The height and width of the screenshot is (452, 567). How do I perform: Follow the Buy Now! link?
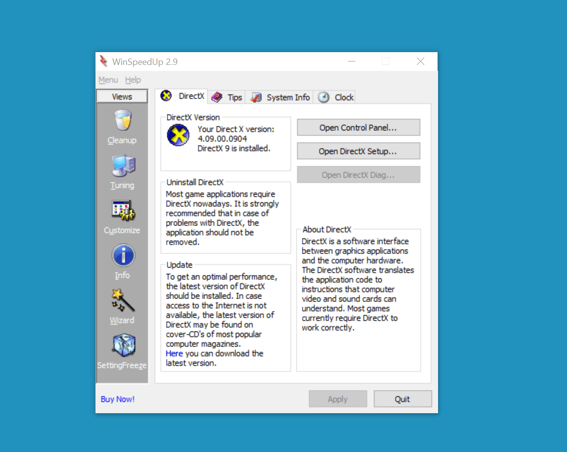tap(118, 399)
